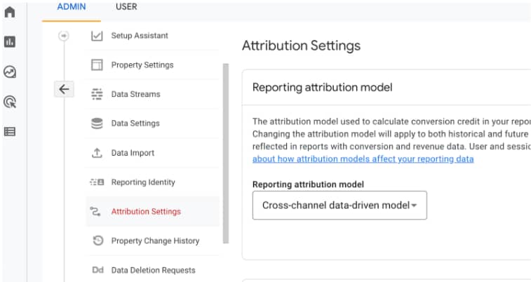Image resolution: width=531 pixels, height=282 pixels.
Task: Click the dropdown arrow beside Cross-channel data-driven model
Action: pyautogui.click(x=414, y=206)
